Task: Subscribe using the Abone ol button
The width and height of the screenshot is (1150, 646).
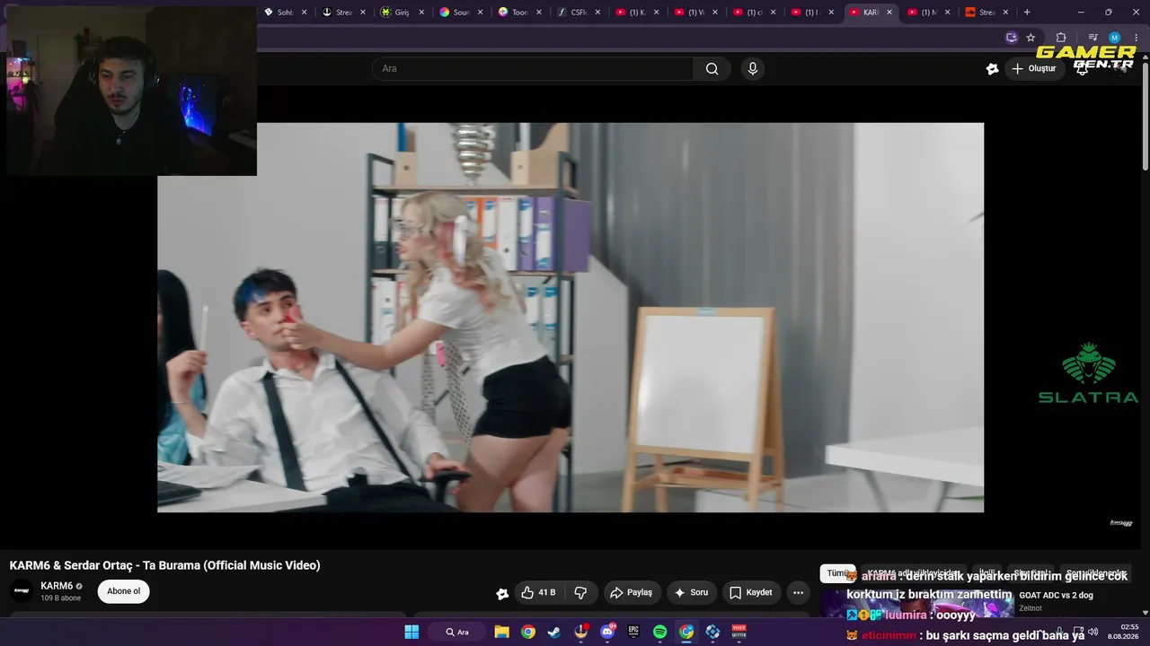Action: click(124, 591)
